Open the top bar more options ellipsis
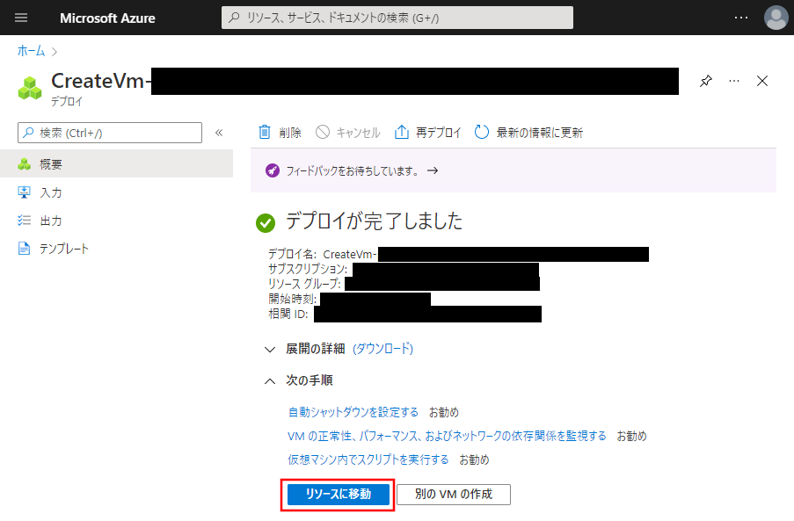 [741, 18]
